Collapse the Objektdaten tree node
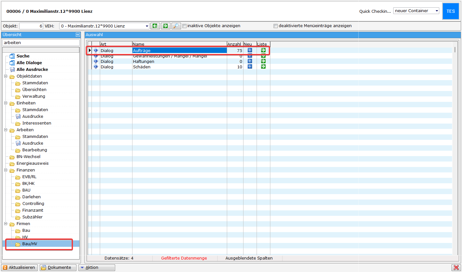Screen dimensions: 462x272 tap(6, 76)
